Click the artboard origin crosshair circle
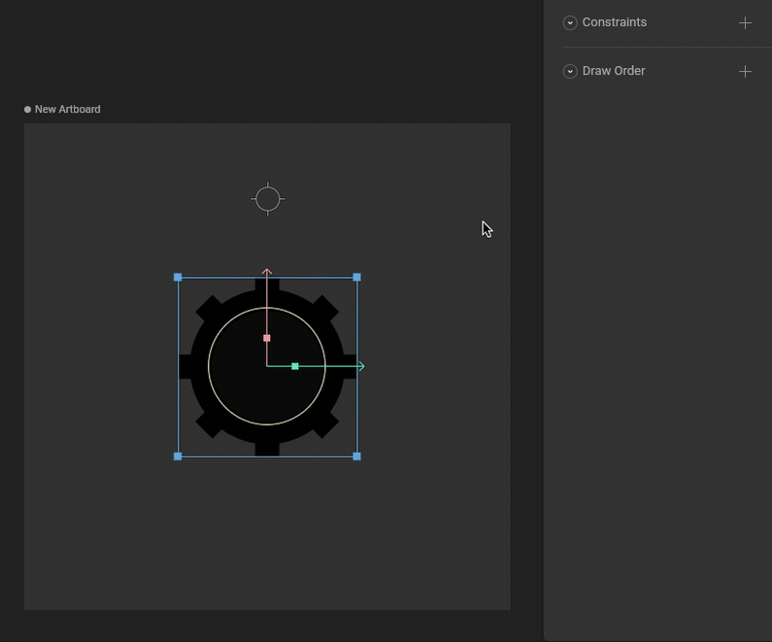Image resolution: width=772 pixels, height=642 pixels. [267, 199]
